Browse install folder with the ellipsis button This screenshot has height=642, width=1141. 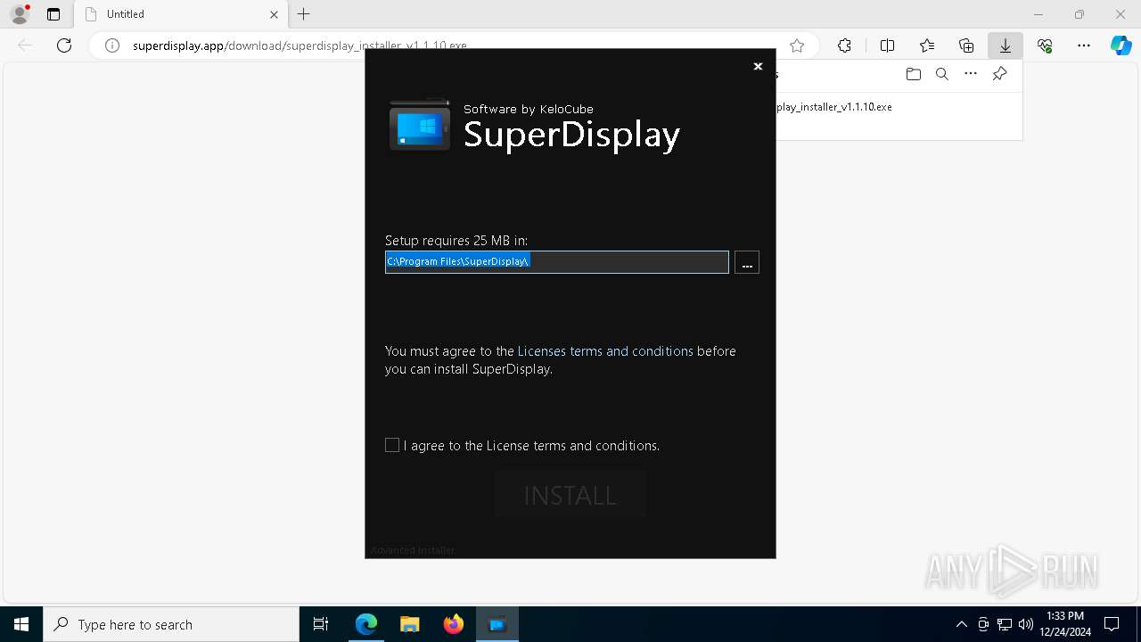(747, 262)
